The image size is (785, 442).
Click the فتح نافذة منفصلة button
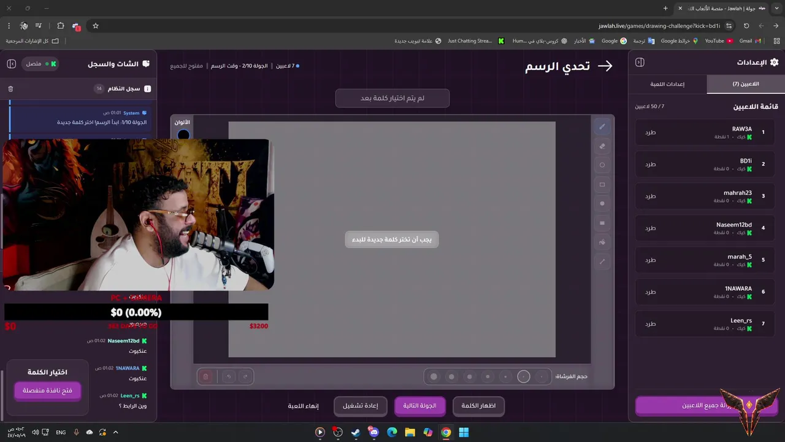click(x=47, y=390)
